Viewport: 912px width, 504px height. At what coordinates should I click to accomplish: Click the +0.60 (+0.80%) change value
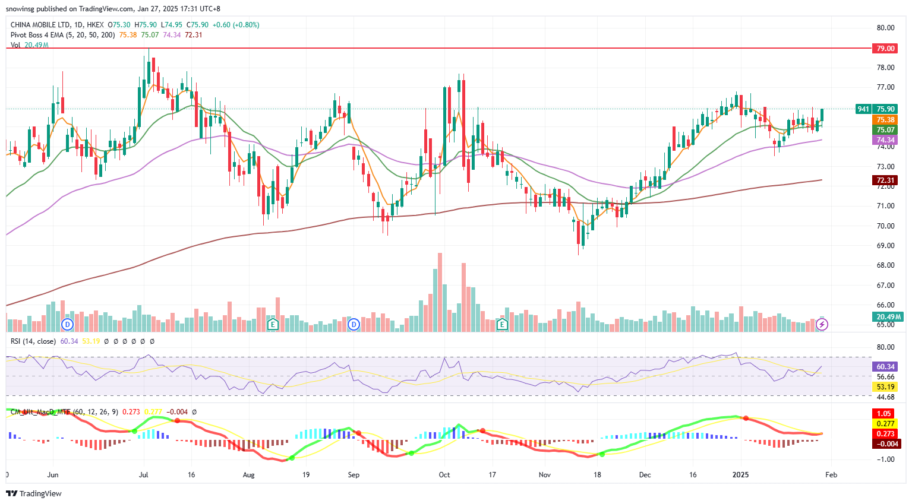pos(236,25)
